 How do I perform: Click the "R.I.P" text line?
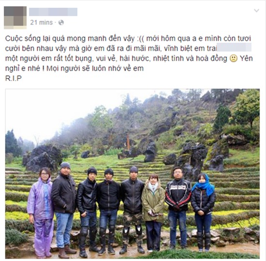coord(14,78)
